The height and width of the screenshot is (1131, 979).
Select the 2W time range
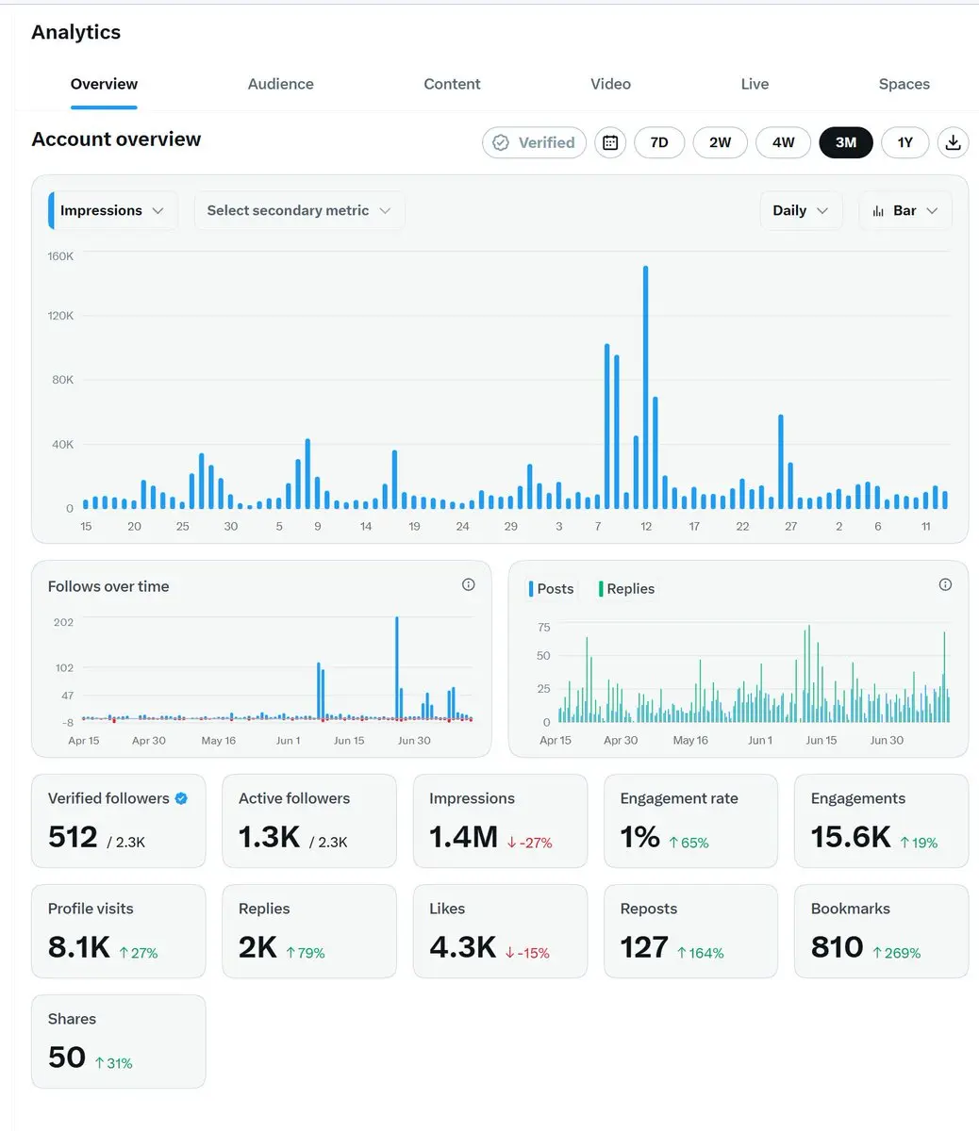pos(720,142)
